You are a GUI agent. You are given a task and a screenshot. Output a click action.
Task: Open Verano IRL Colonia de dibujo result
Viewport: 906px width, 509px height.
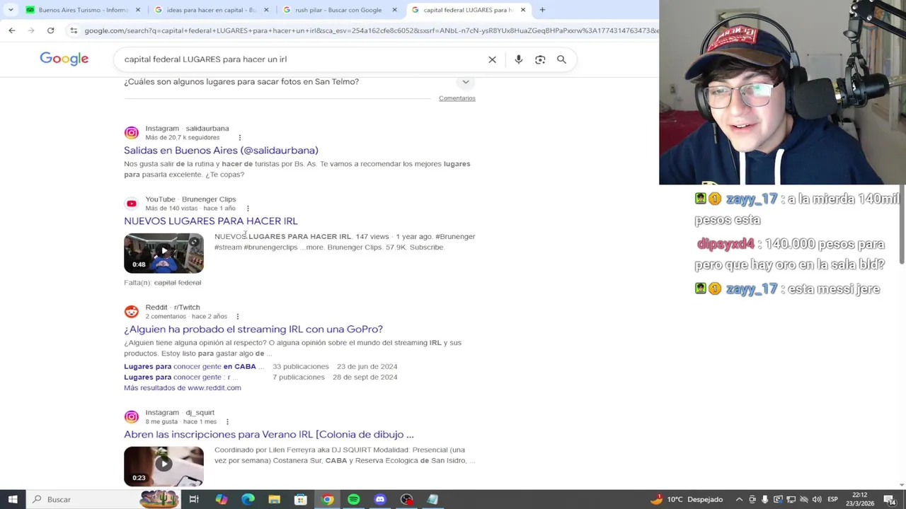point(269,435)
